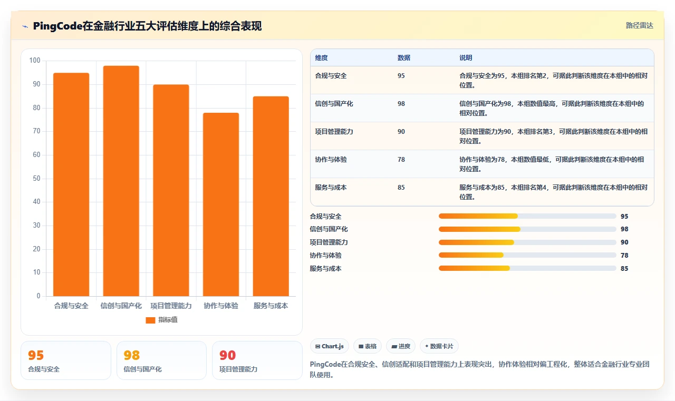Click the orange legend swatch for 指标值
675x401 pixels.
pyautogui.click(x=150, y=320)
